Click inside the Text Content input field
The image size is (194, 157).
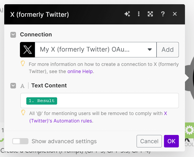click(100, 100)
